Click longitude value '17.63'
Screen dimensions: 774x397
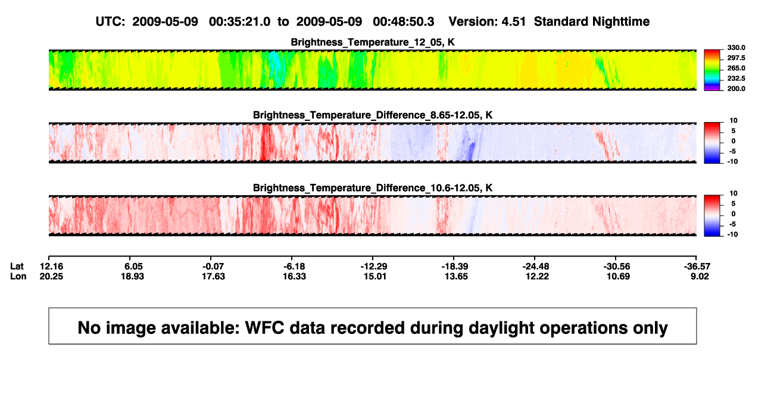coord(214,276)
